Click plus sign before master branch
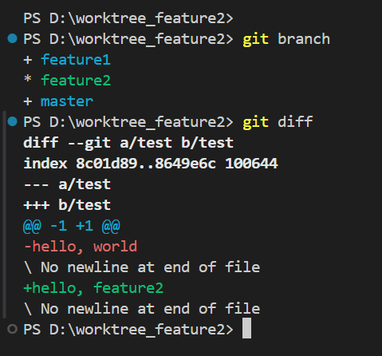Image resolution: width=382 pixels, height=356 pixels. 28,101
